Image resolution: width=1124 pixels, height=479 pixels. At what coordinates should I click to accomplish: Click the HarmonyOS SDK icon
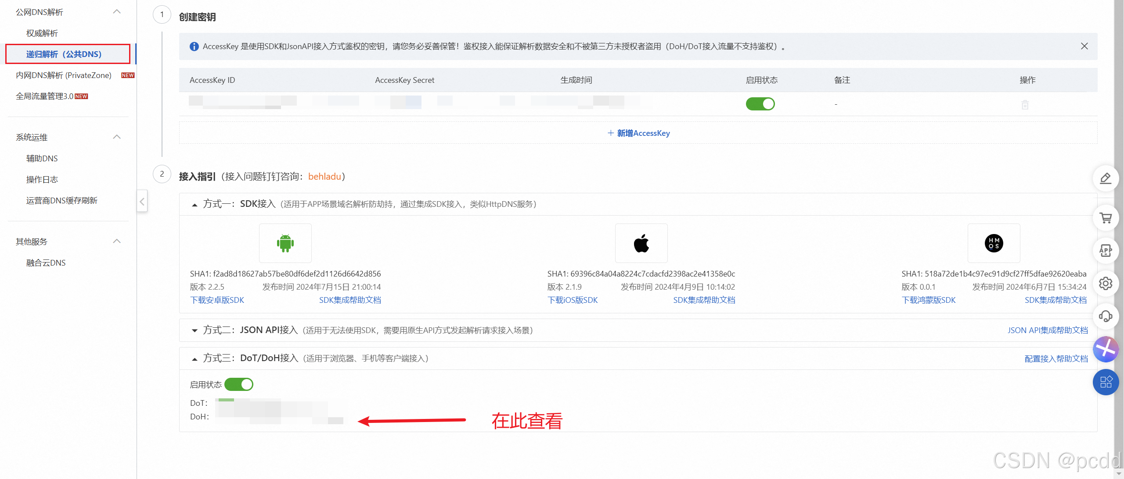[994, 243]
